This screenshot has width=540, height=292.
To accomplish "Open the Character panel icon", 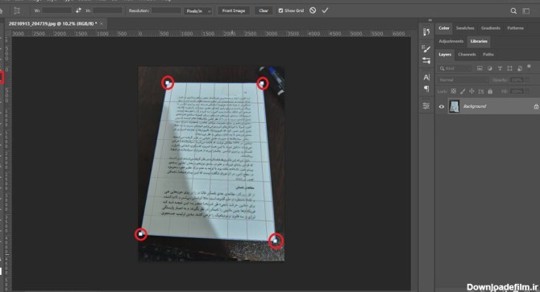I will pos(426,77).
